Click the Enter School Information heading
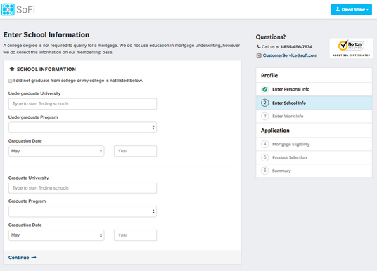Viewport: 377px width, 271px height. (46, 34)
